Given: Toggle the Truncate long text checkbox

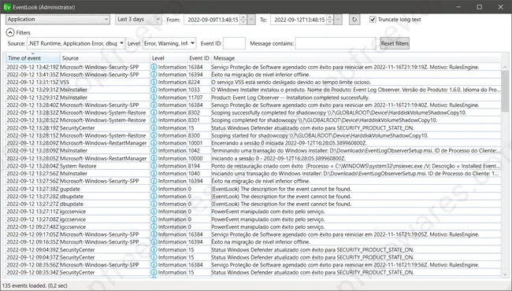Looking at the screenshot, I should pyautogui.click(x=373, y=20).
